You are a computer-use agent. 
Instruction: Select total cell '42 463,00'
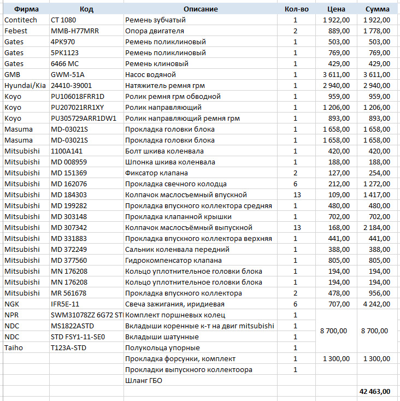click(378, 391)
